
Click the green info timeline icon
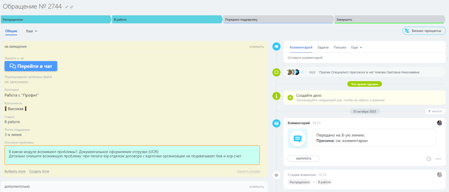click(276, 96)
